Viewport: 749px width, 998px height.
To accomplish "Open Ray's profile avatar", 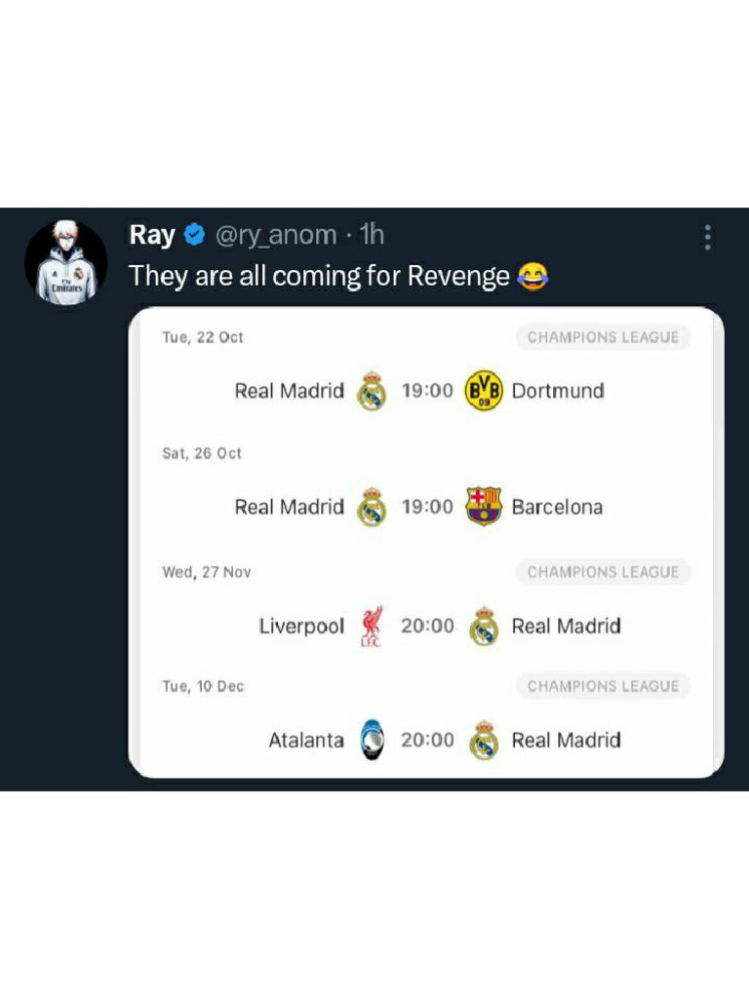I will coord(66,261).
